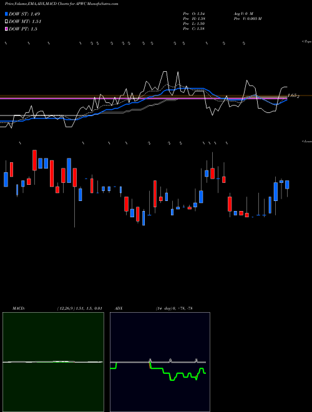The width and height of the screenshot is (312, 412).
Task: Click the 'Pre C: 1.58' value
Action: point(194,29)
